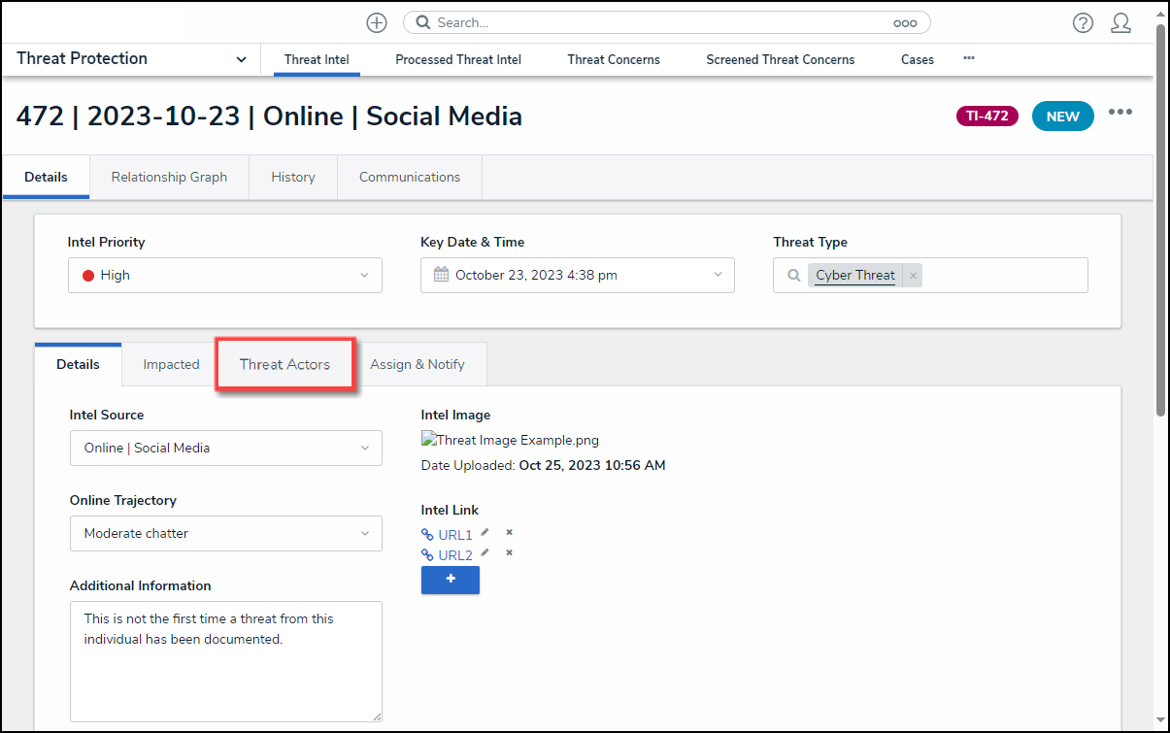Open the Online Trajectory dropdown
The height and width of the screenshot is (733, 1170).
point(225,534)
